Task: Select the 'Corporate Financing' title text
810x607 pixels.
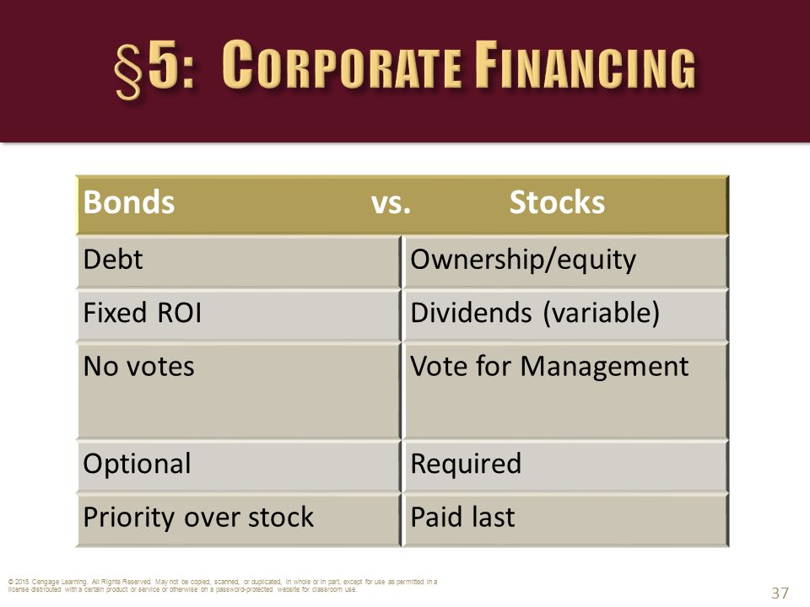Action: [x=459, y=65]
